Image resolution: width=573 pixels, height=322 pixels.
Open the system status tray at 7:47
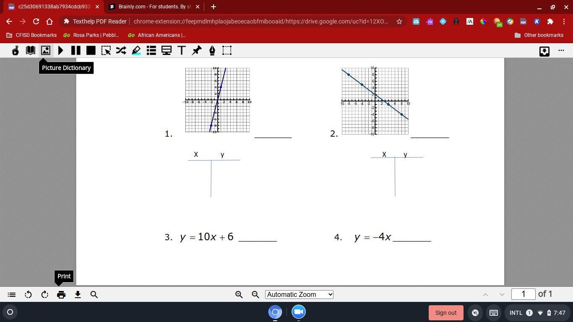point(538,313)
